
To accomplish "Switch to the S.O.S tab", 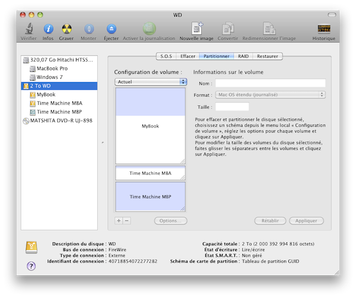I will point(166,56).
